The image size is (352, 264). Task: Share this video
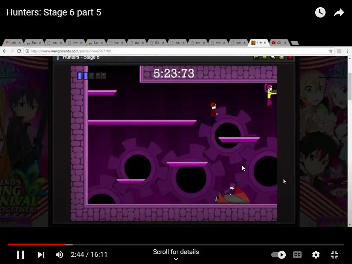[x=339, y=12]
